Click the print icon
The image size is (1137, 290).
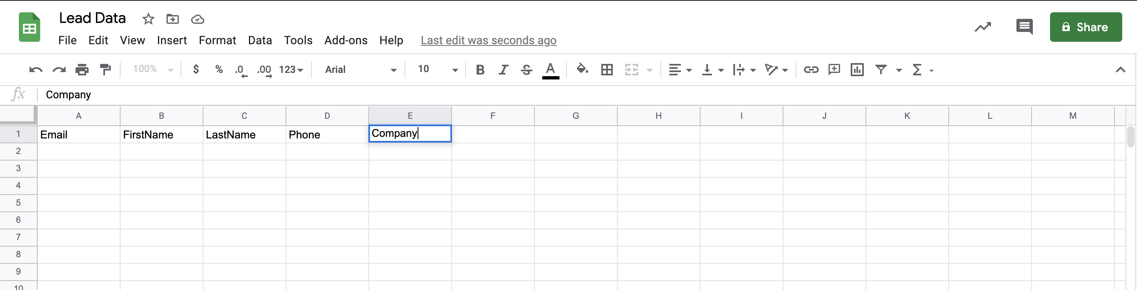click(82, 70)
